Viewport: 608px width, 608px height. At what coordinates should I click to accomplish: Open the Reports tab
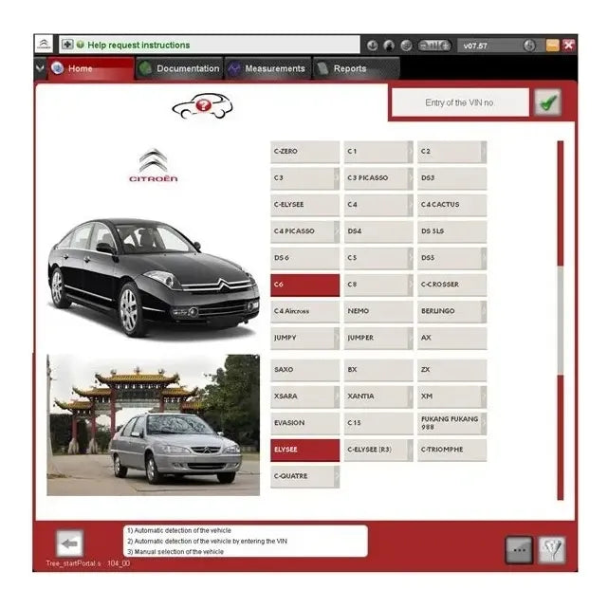(x=356, y=68)
